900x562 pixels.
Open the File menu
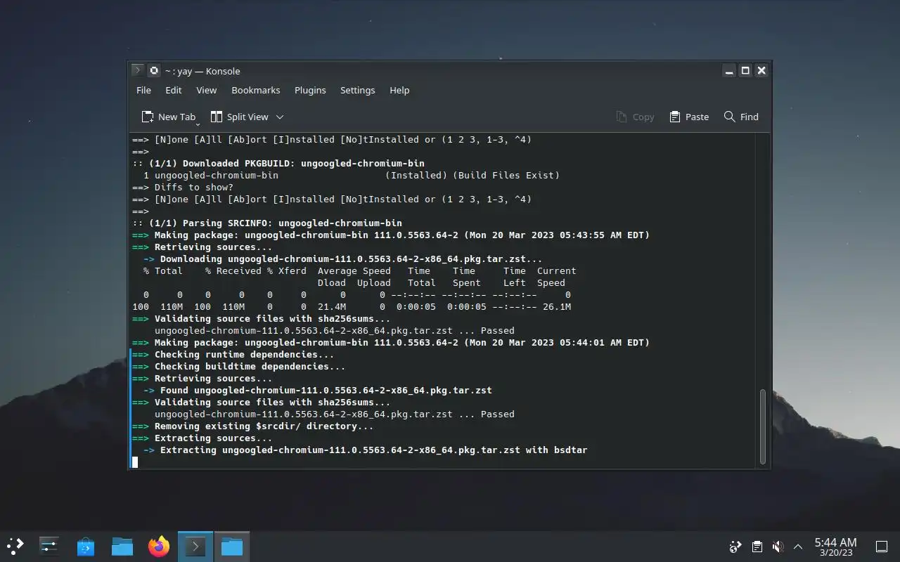coord(143,90)
